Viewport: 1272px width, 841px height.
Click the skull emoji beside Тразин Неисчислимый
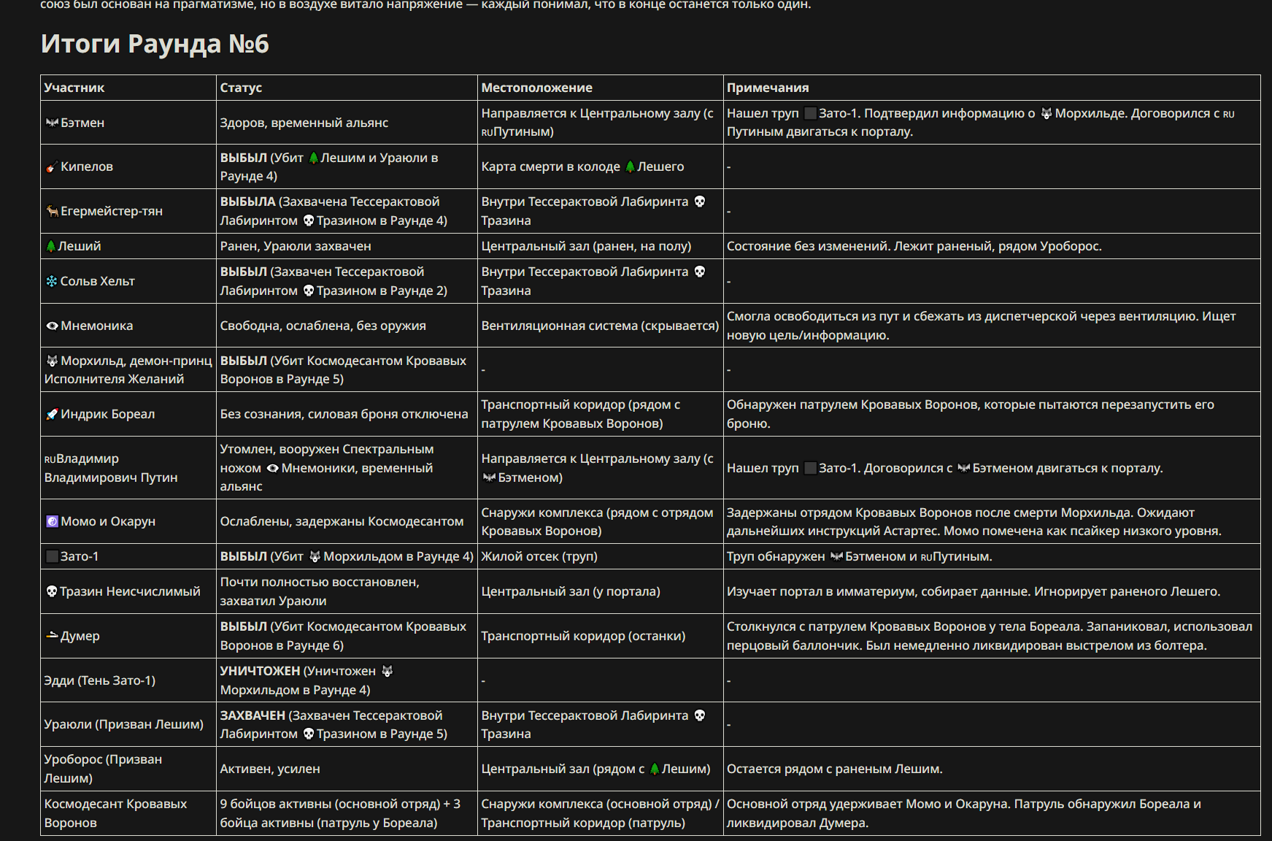tap(52, 591)
